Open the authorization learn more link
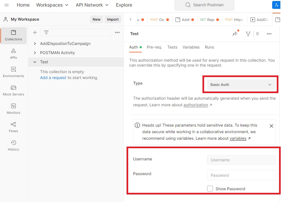The width and height of the screenshot is (283, 202). point(196,105)
